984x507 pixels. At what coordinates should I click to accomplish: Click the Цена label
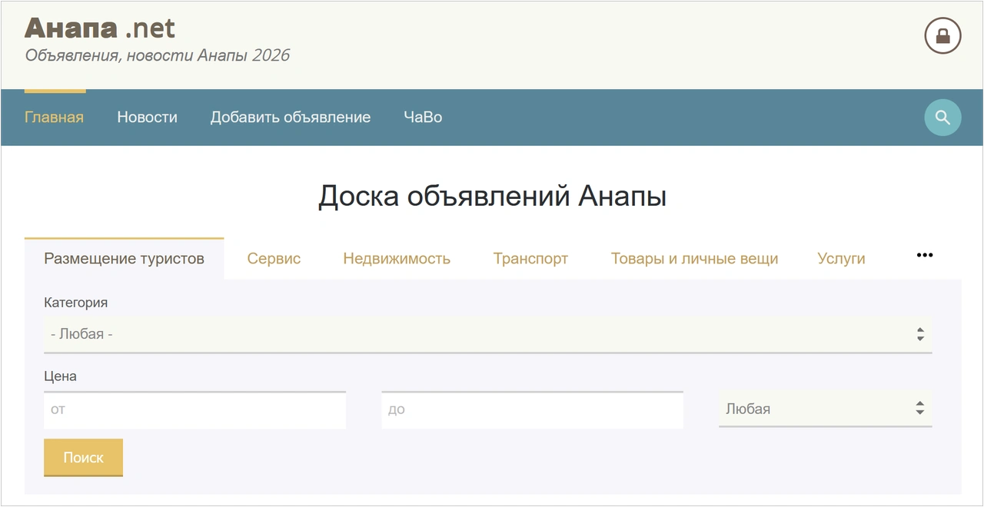pyautogui.click(x=60, y=376)
